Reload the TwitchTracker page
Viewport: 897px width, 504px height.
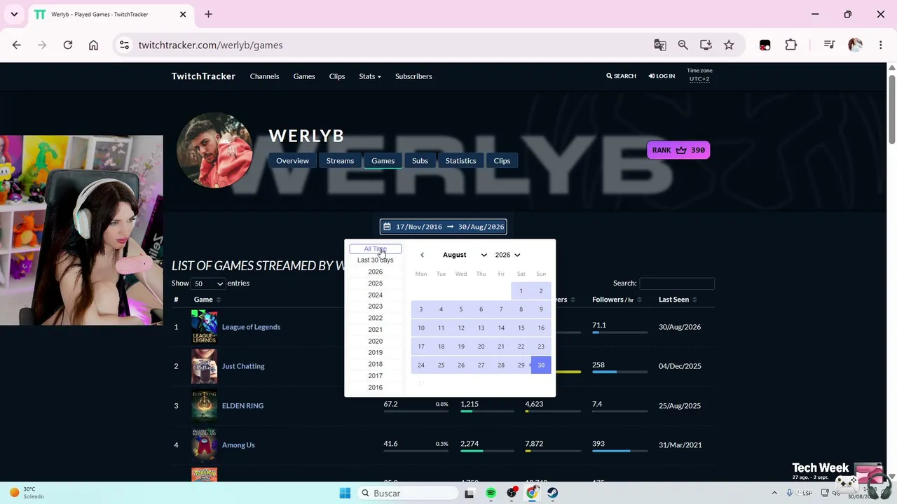pyautogui.click(x=68, y=45)
